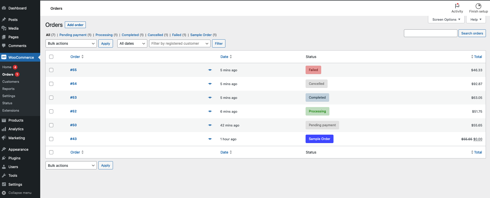
Task: Focus the search orders text field
Action: coord(430,33)
